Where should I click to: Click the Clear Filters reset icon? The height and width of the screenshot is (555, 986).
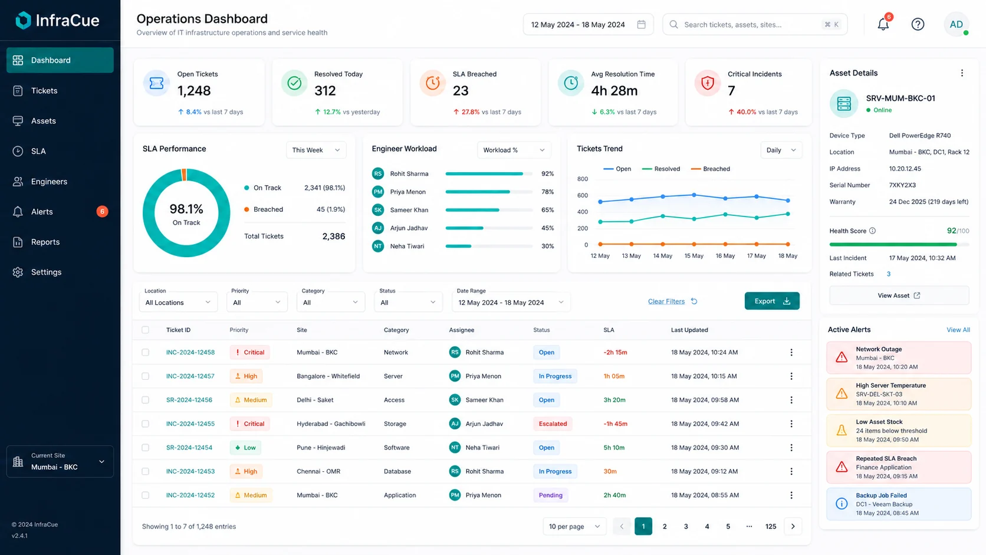[x=694, y=301]
